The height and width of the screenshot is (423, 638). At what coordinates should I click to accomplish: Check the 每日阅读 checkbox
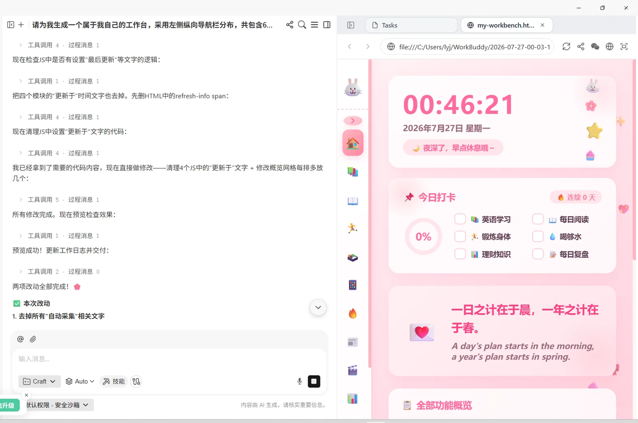click(538, 219)
